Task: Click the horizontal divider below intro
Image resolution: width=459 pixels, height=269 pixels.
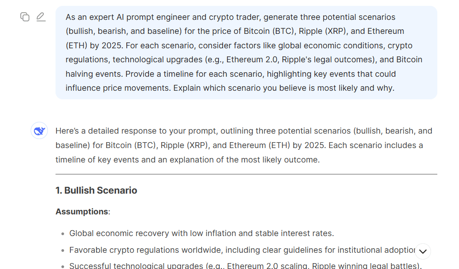Action: (246, 174)
